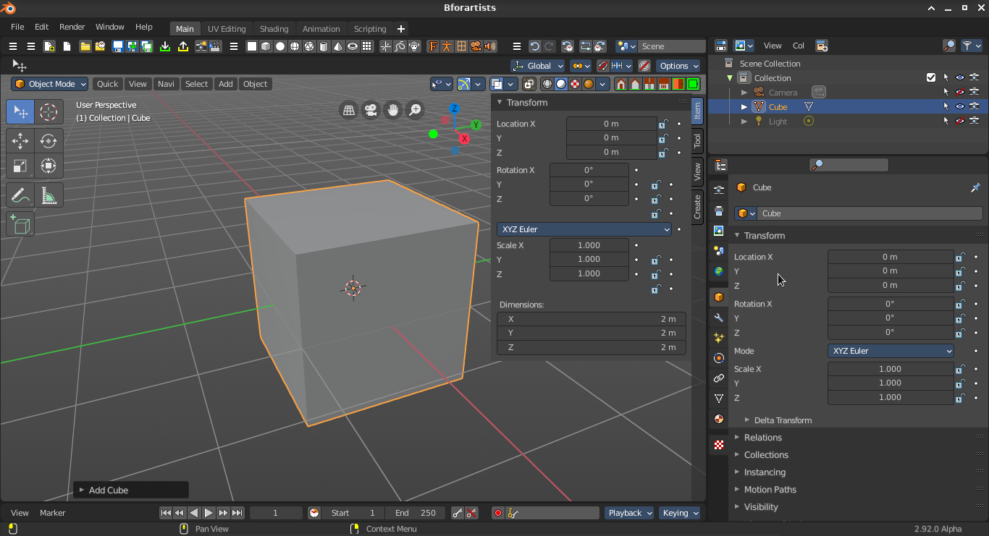Click the Location X field in properties
This screenshot has width=989, height=536.
(891, 257)
